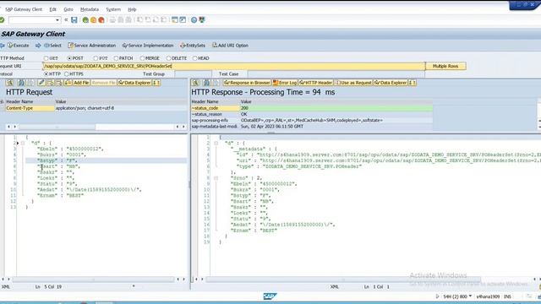
Task: Select the PUT HTTP method
Action: pyautogui.click(x=96, y=58)
